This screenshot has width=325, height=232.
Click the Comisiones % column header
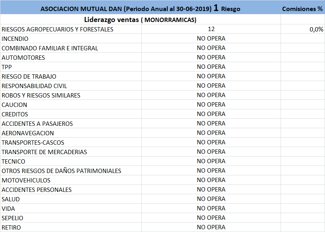pos(302,9)
